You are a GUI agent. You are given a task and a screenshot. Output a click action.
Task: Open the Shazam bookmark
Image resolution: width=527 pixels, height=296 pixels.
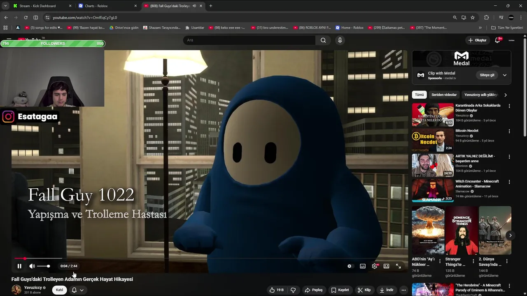pyautogui.click(x=162, y=28)
